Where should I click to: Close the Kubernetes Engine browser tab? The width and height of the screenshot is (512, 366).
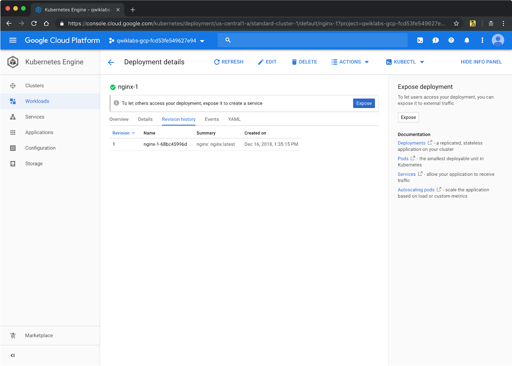tap(118, 10)
